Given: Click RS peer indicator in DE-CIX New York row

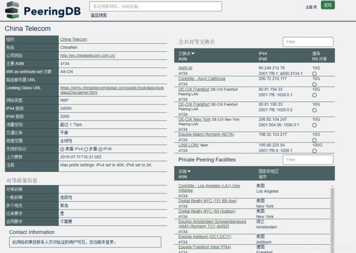Looking at the screenshot, I should click(x=314, y=125).
